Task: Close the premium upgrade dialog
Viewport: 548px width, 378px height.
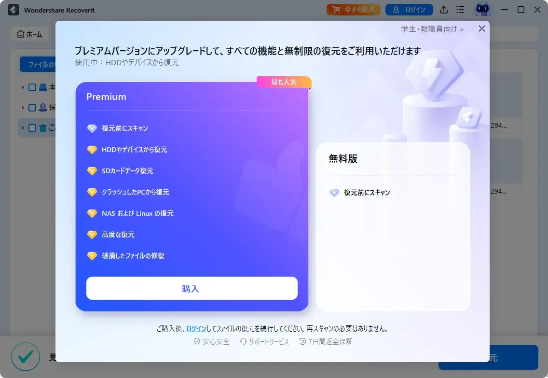Action: pos(481,28)
